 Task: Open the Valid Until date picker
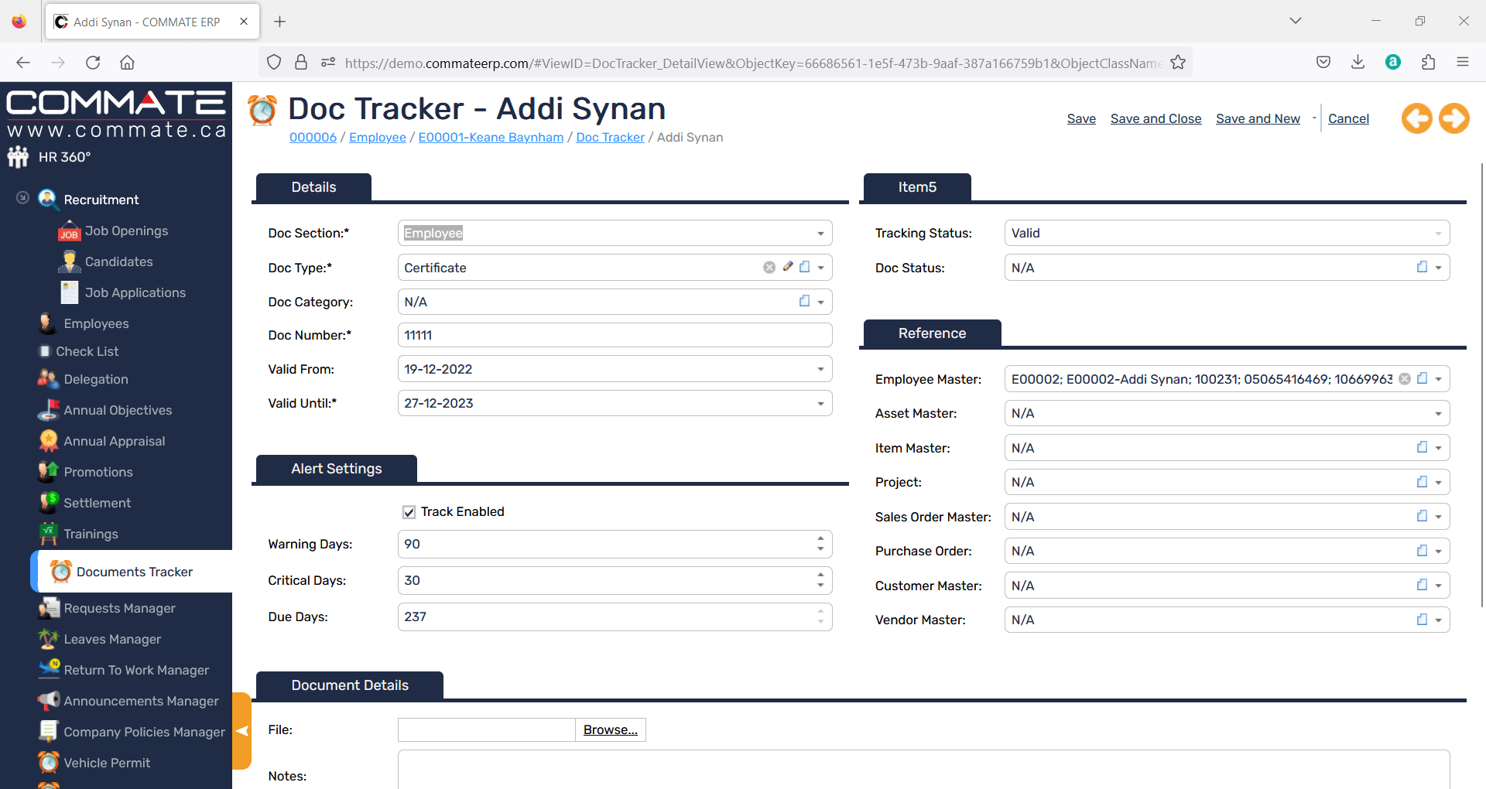click(820, 403)
